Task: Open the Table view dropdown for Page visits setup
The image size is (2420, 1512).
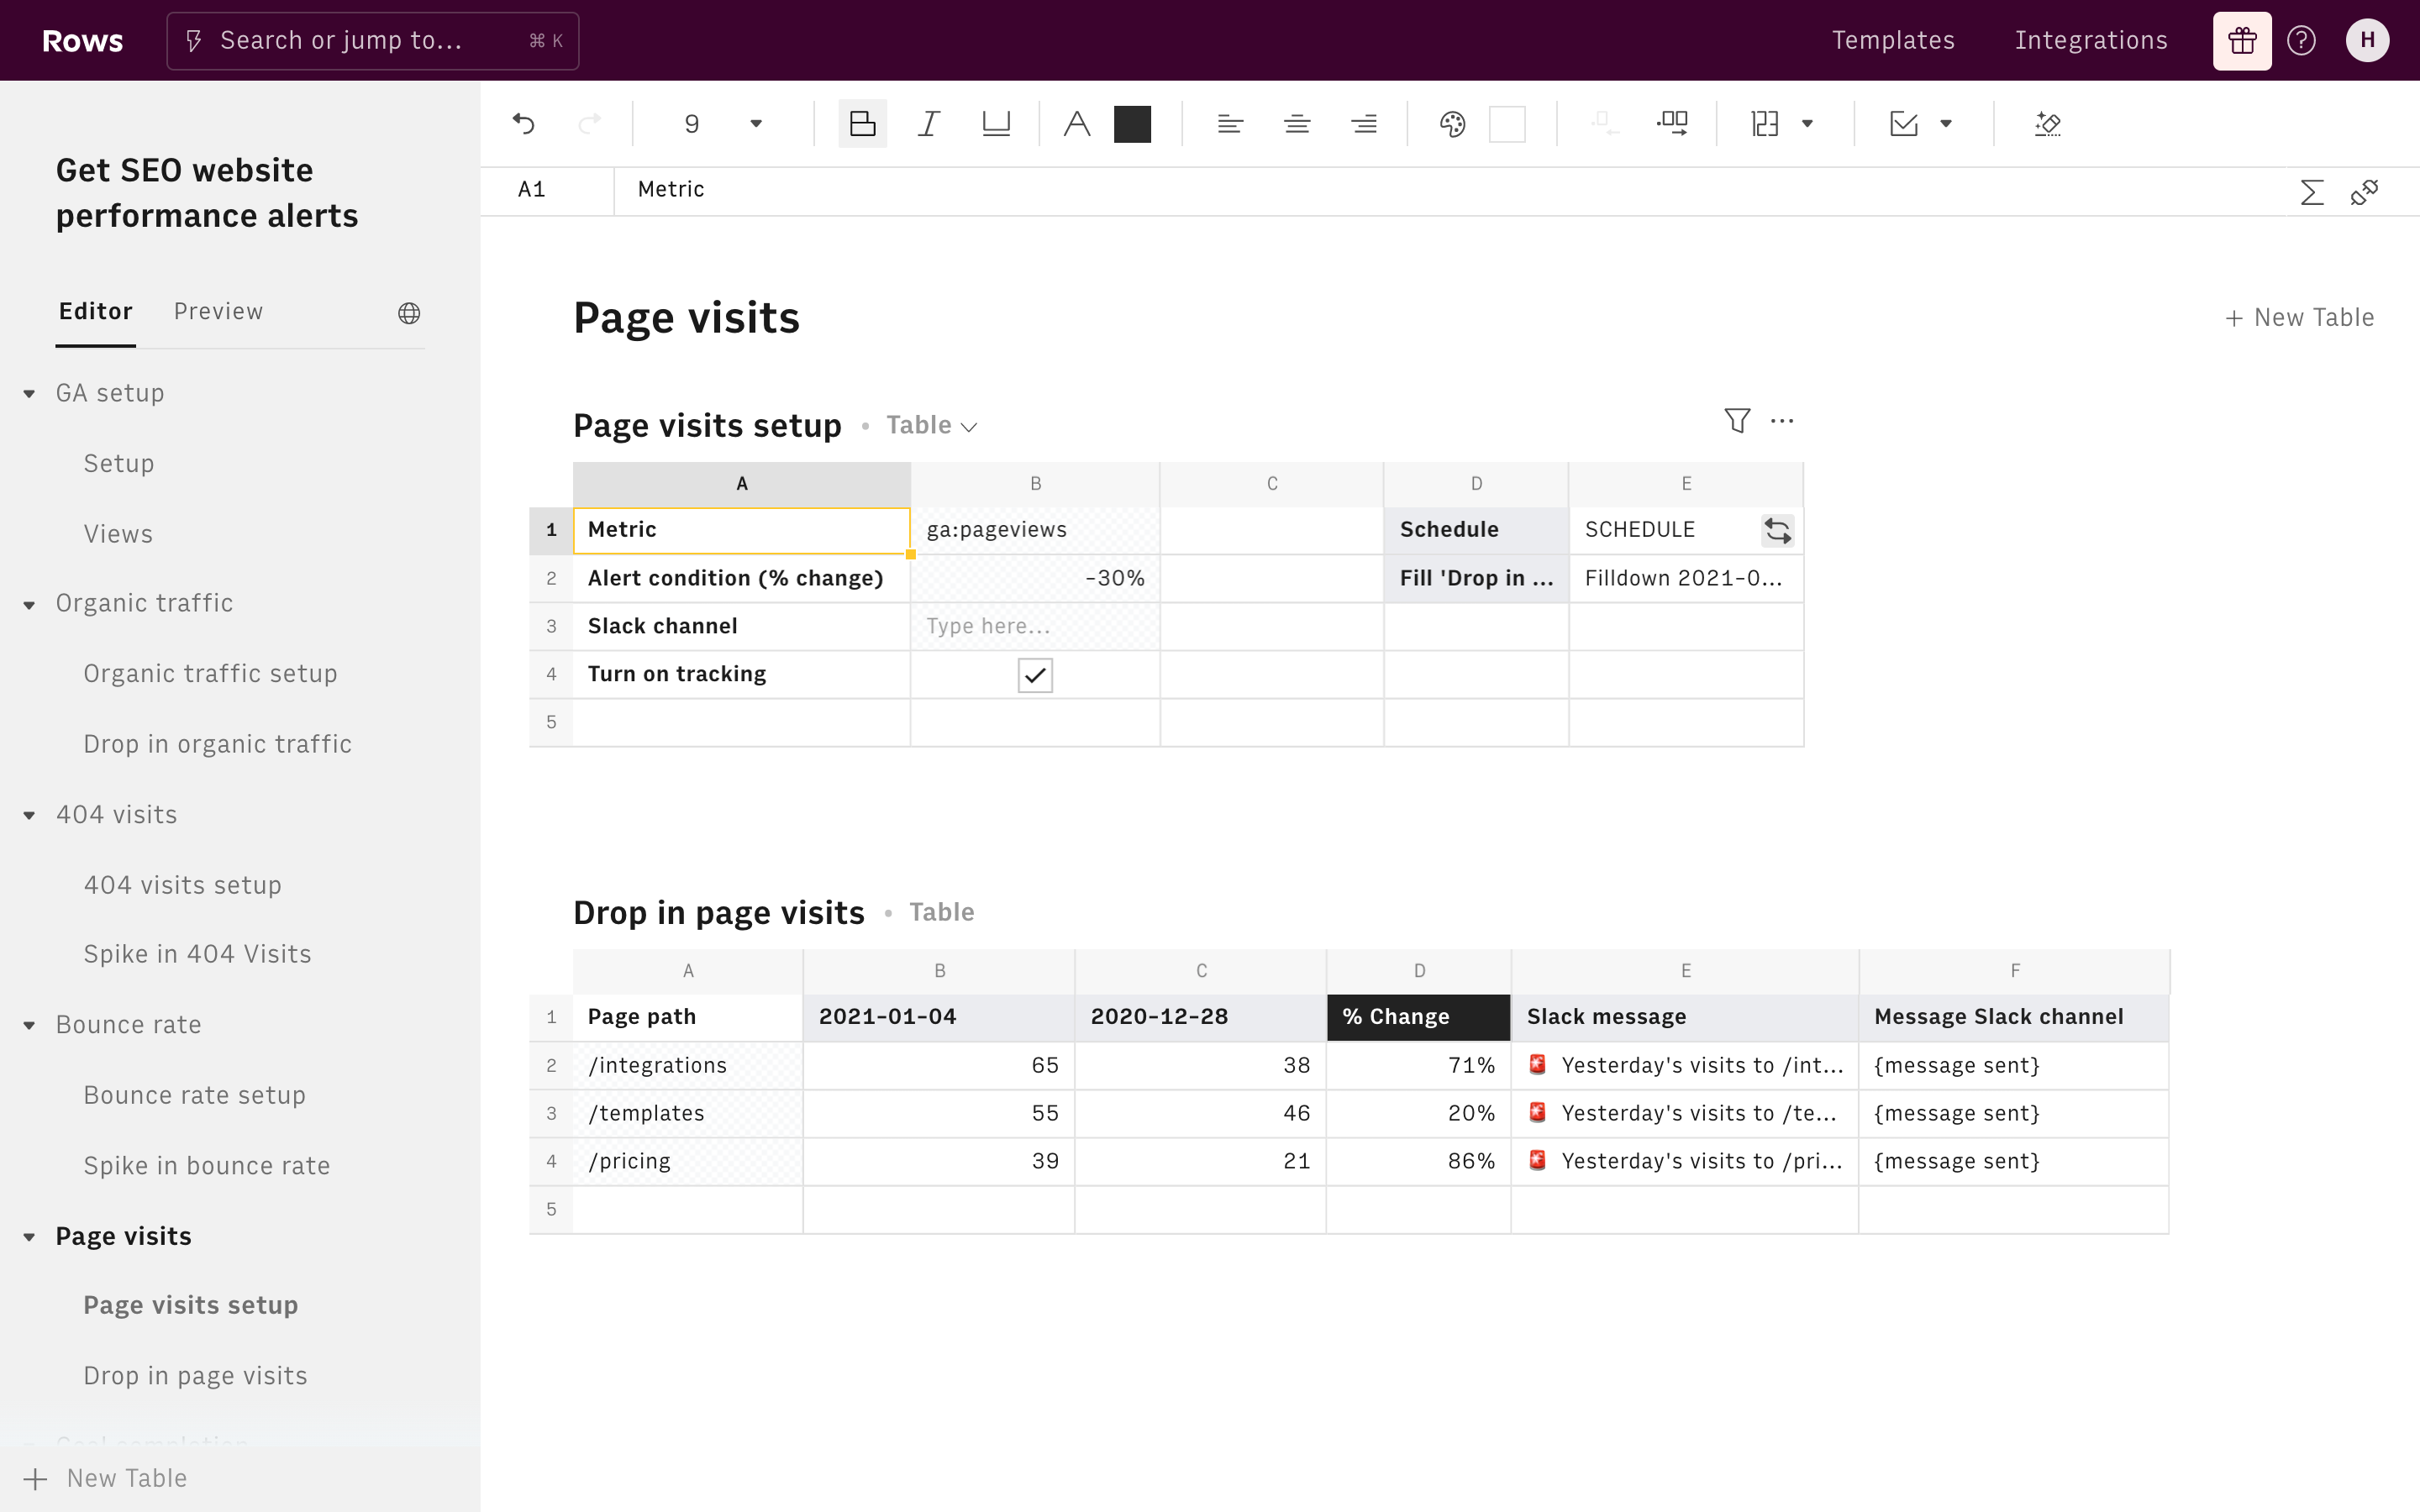Action: pyautogui.click(x=931, y=426)
